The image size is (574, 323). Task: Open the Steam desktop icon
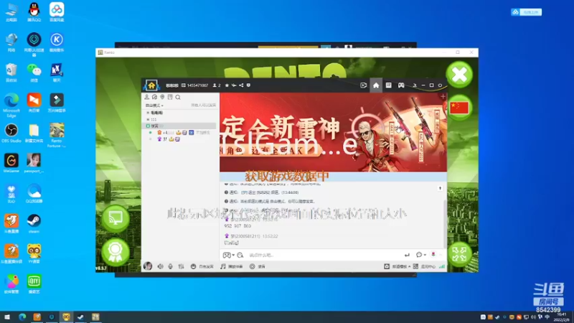34,223
